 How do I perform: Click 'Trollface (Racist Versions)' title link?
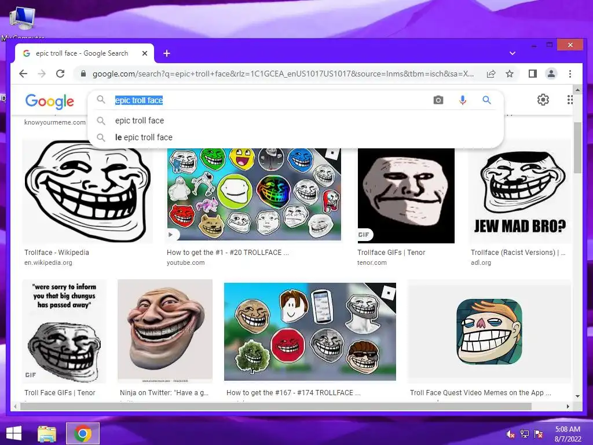point(518,253)
